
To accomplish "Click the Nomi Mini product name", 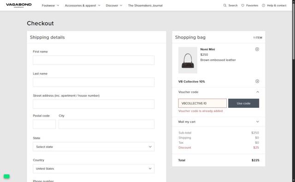I will pos(207,49).
